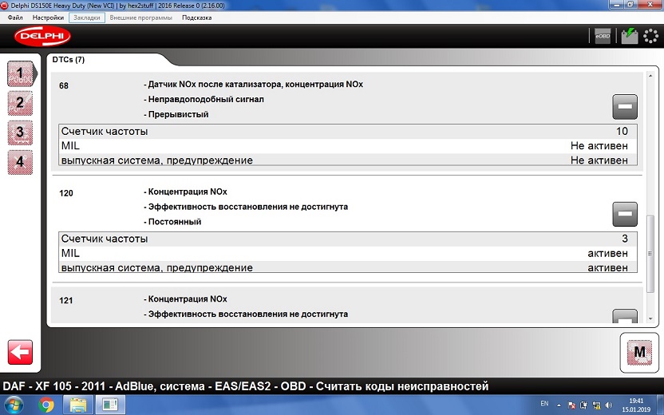This screenshot has height=415, width=664.
Task: Open the M menu button
Action: (639, 352)
